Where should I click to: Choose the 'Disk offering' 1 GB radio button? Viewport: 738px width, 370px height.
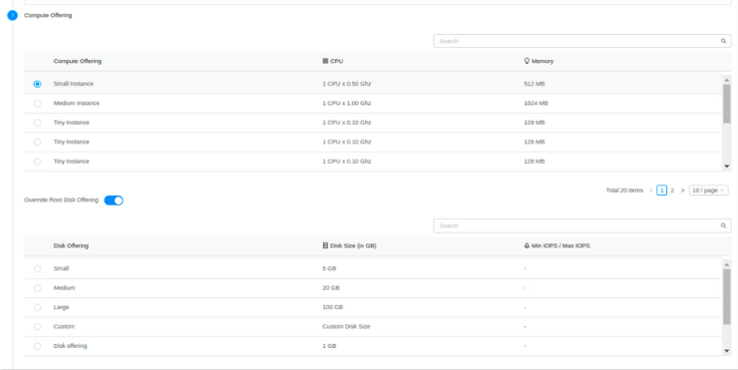[x=37, y=345]
